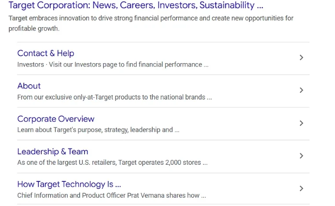335x206 pixels.
Task: Click the Investors page snippet text
Action: click(113, 64)
